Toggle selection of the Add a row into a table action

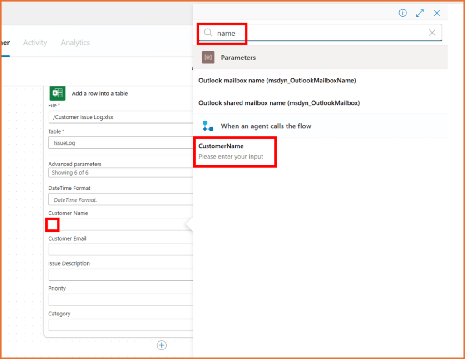100,93
